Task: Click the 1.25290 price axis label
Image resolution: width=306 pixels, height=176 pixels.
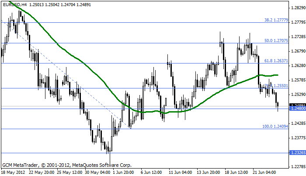Action: point(298,95)
